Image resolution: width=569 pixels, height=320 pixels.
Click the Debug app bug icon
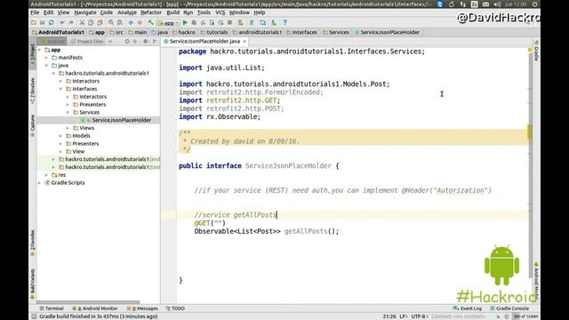pyautogui.click(x=194, y=22)
